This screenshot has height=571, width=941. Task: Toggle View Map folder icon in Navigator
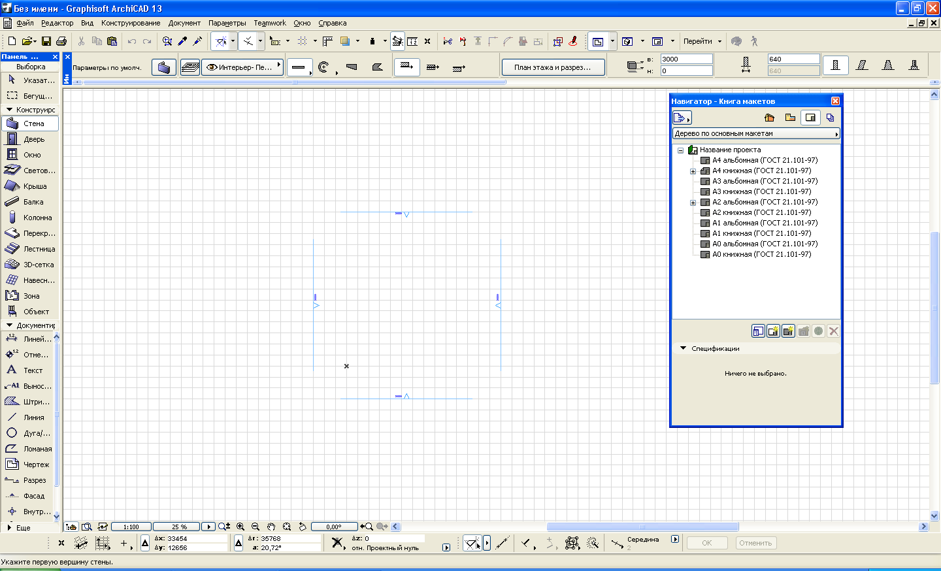pos(790,118)
